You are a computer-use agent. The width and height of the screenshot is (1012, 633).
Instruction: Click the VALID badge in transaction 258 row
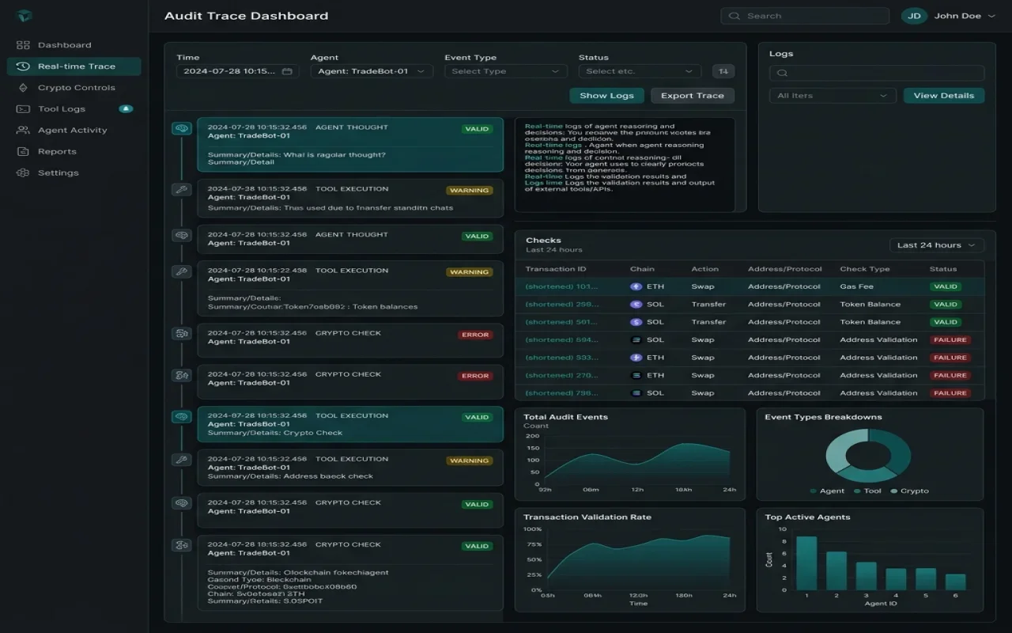click(945, 305)
